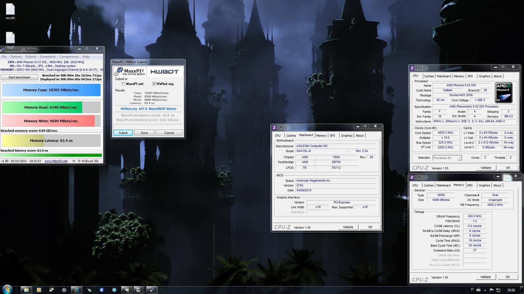Open the taskbar icon with the arrow pointer

coord(89,290)
